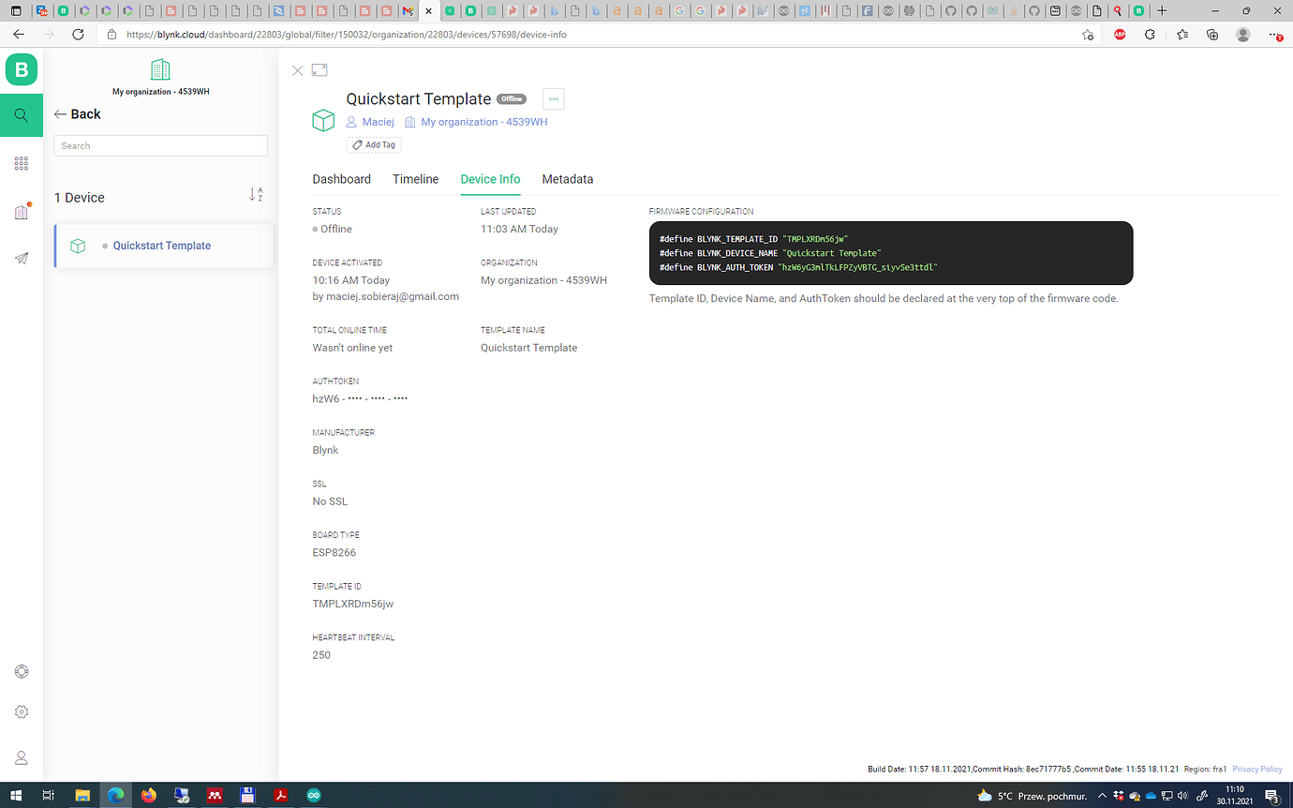Expand device view to fullscreen
This screenshot has width=1293, height=808.
pyautogui.click(x=320, y=70)
